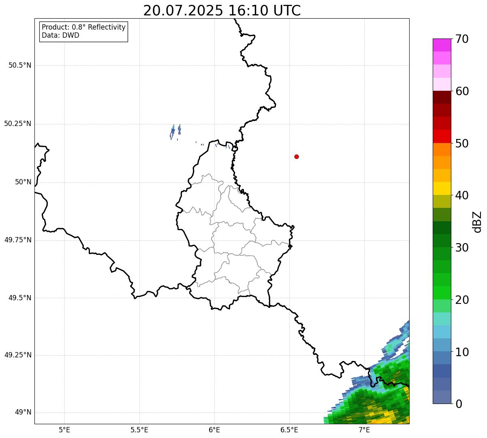487x438 pixels.
Task: Click the "50.25°N" latitude label
Action: tap(17, 124)
